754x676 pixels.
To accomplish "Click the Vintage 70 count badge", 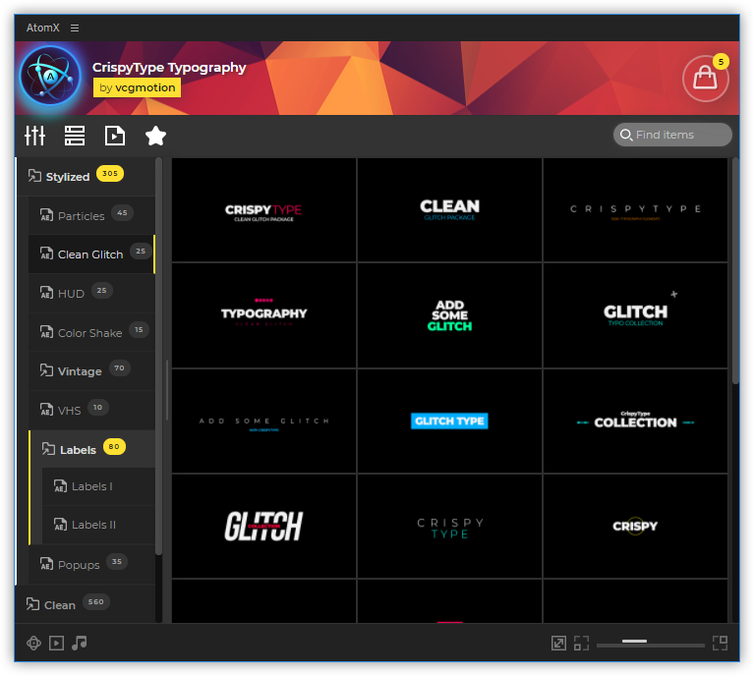I will click(120, 367).
